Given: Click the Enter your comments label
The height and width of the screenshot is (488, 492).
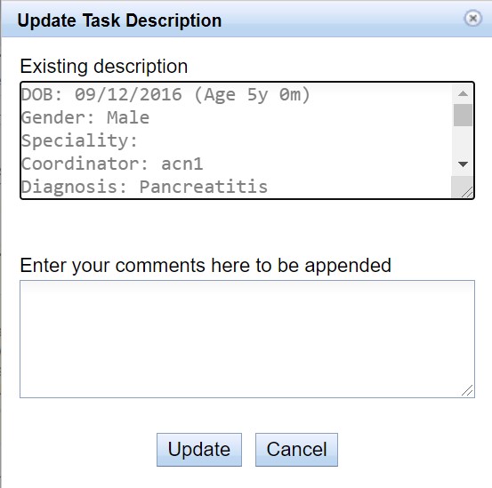Looking at the screenshot, I should (x=206, y=266).
